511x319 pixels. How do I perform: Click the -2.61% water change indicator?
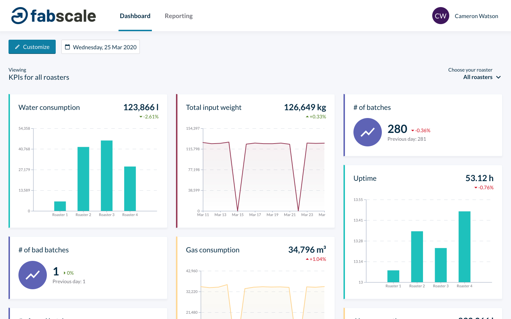pyautogui.click(x=149, y=117)
